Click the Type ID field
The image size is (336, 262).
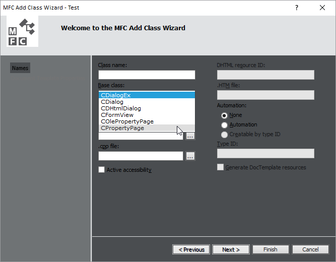point(265,154)
